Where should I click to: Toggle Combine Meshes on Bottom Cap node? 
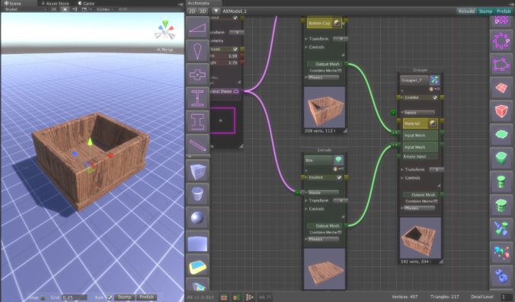click(x=340, y=71)
